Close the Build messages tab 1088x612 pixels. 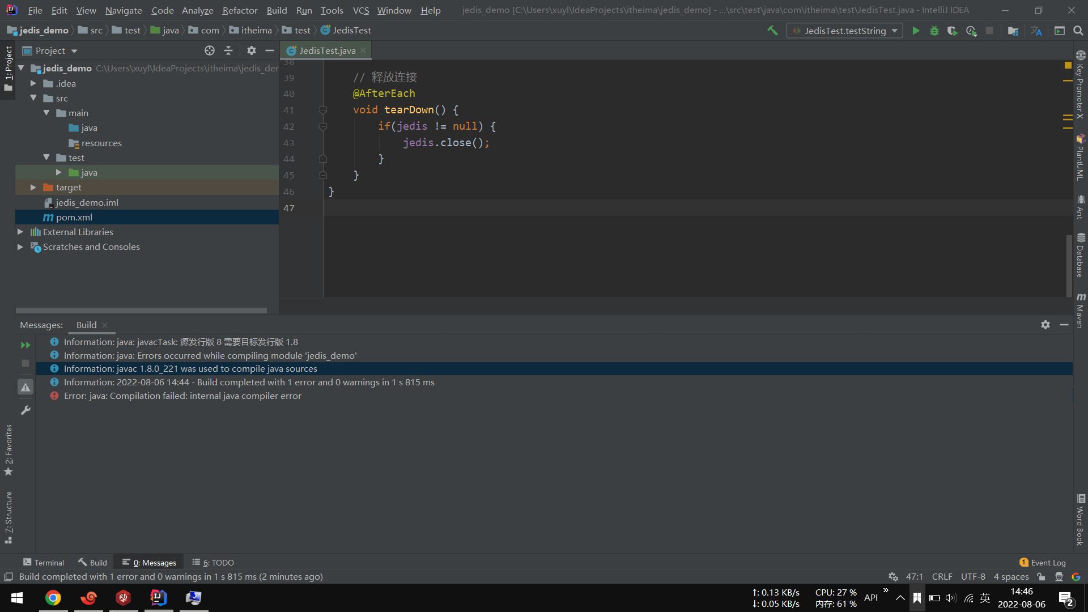tap(105, 325)
